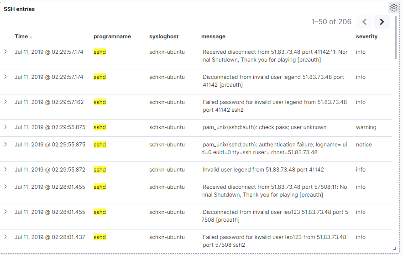Go to next page of SSH entries

tap(382, 22)
